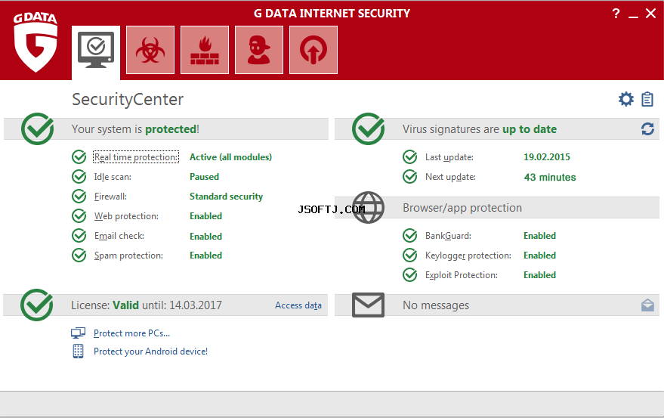Click the Protect more PCs computer icon
The width and height of the screenshot is (664, 418).
pyautogui.click(x=79, y=333)
